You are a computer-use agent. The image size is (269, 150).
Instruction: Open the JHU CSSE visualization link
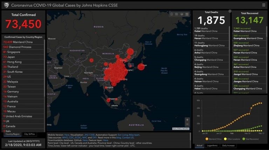click(89, 135)
